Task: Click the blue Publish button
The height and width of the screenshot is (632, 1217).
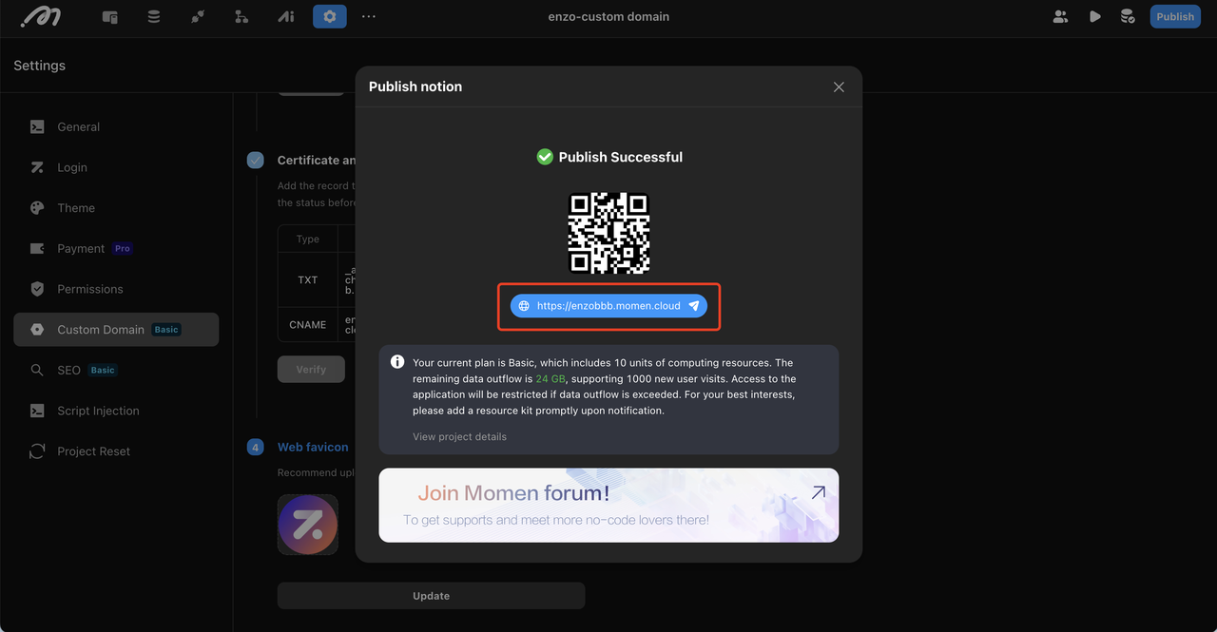Action: 1175,16
